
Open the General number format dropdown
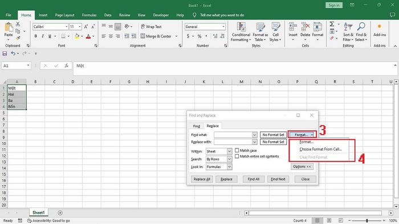(x=223, y=27)
